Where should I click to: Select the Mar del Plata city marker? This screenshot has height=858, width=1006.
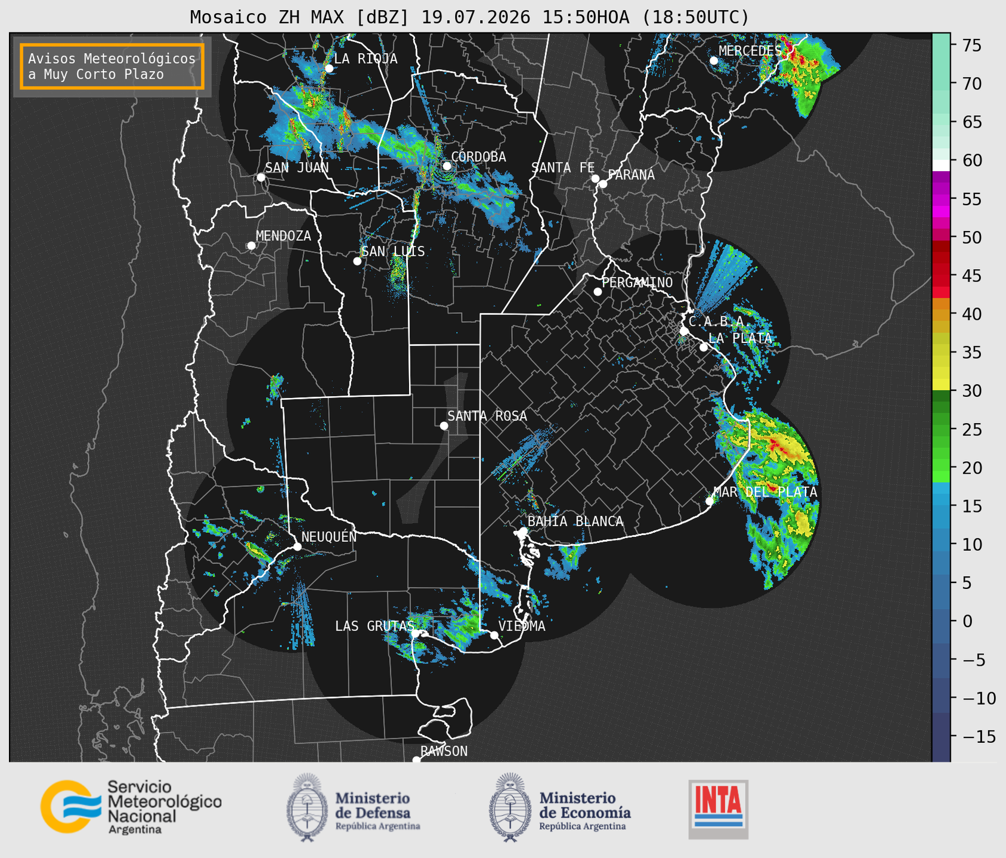(710, 501)
